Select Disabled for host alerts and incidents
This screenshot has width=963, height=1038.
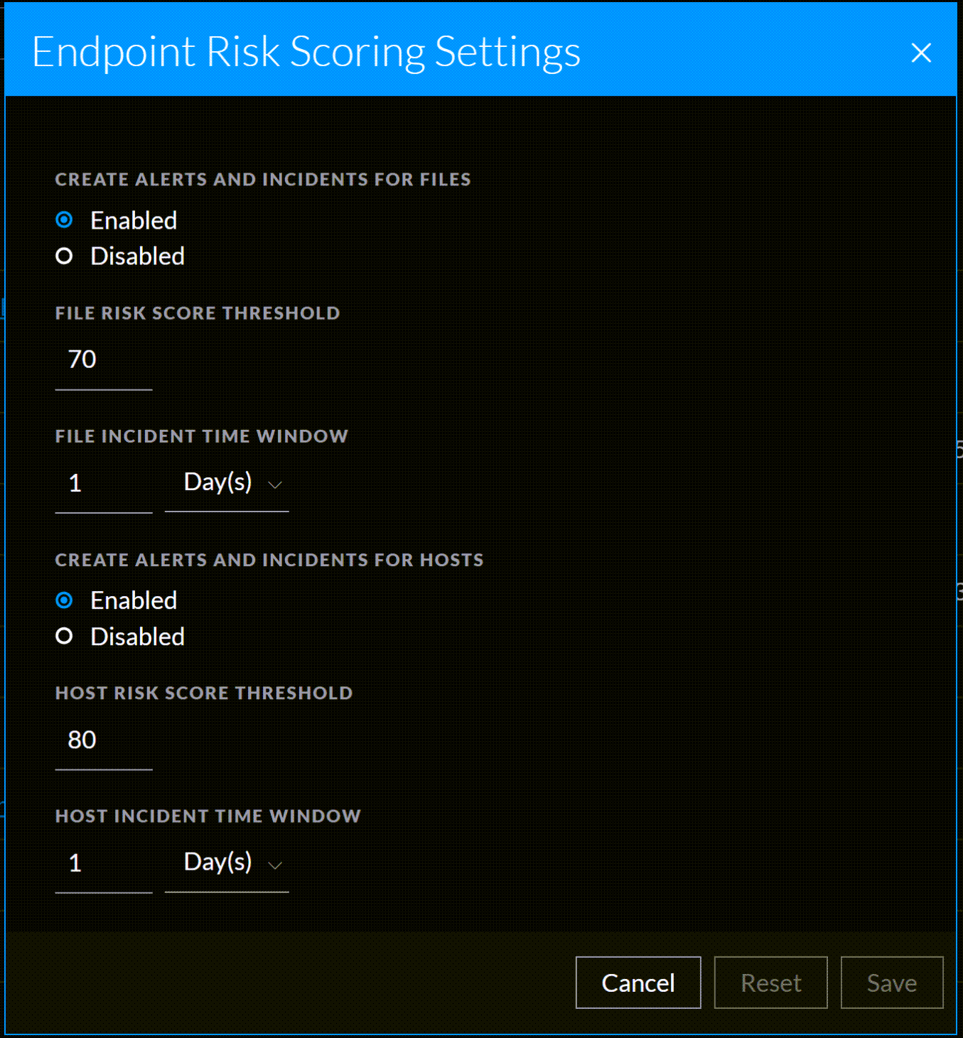click(x=65, y=637)
